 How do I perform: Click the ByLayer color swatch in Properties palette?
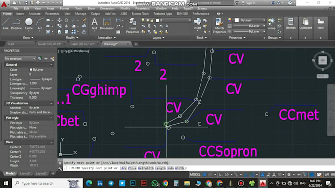pyautogui.click(x=31, y=70)
